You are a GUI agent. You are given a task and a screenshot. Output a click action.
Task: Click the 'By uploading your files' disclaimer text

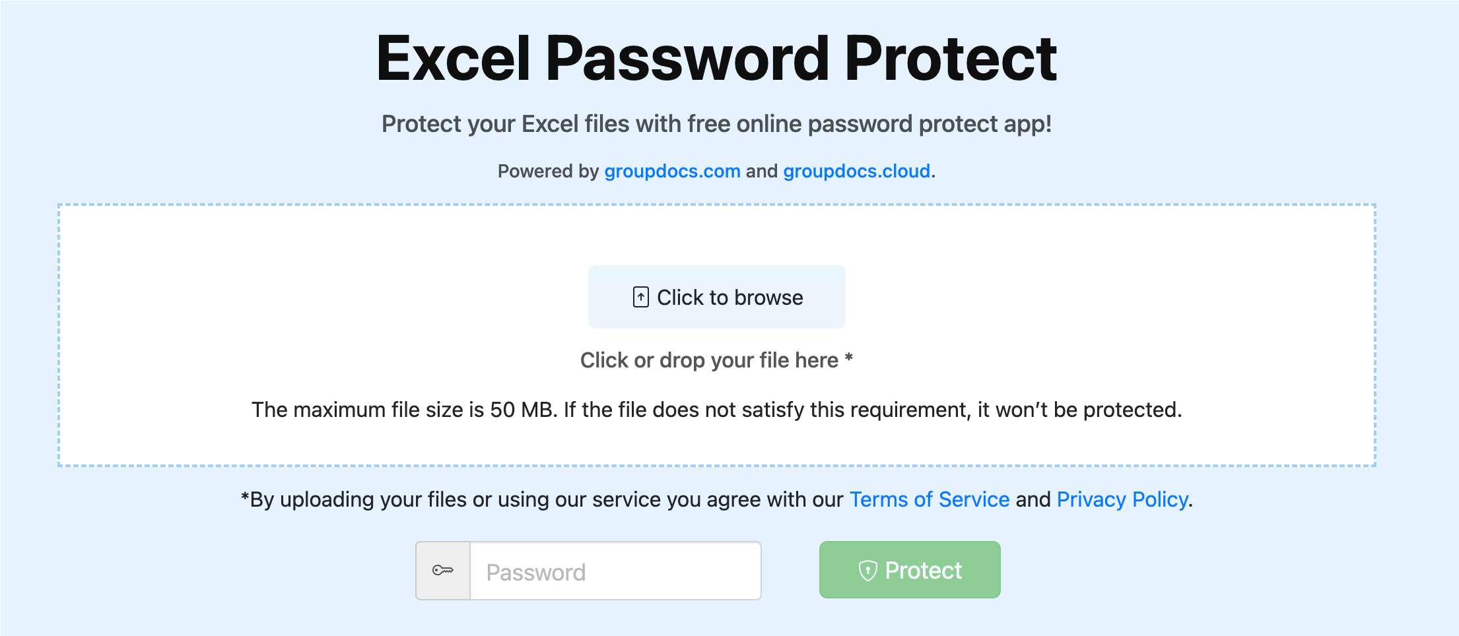coord(541,499)
